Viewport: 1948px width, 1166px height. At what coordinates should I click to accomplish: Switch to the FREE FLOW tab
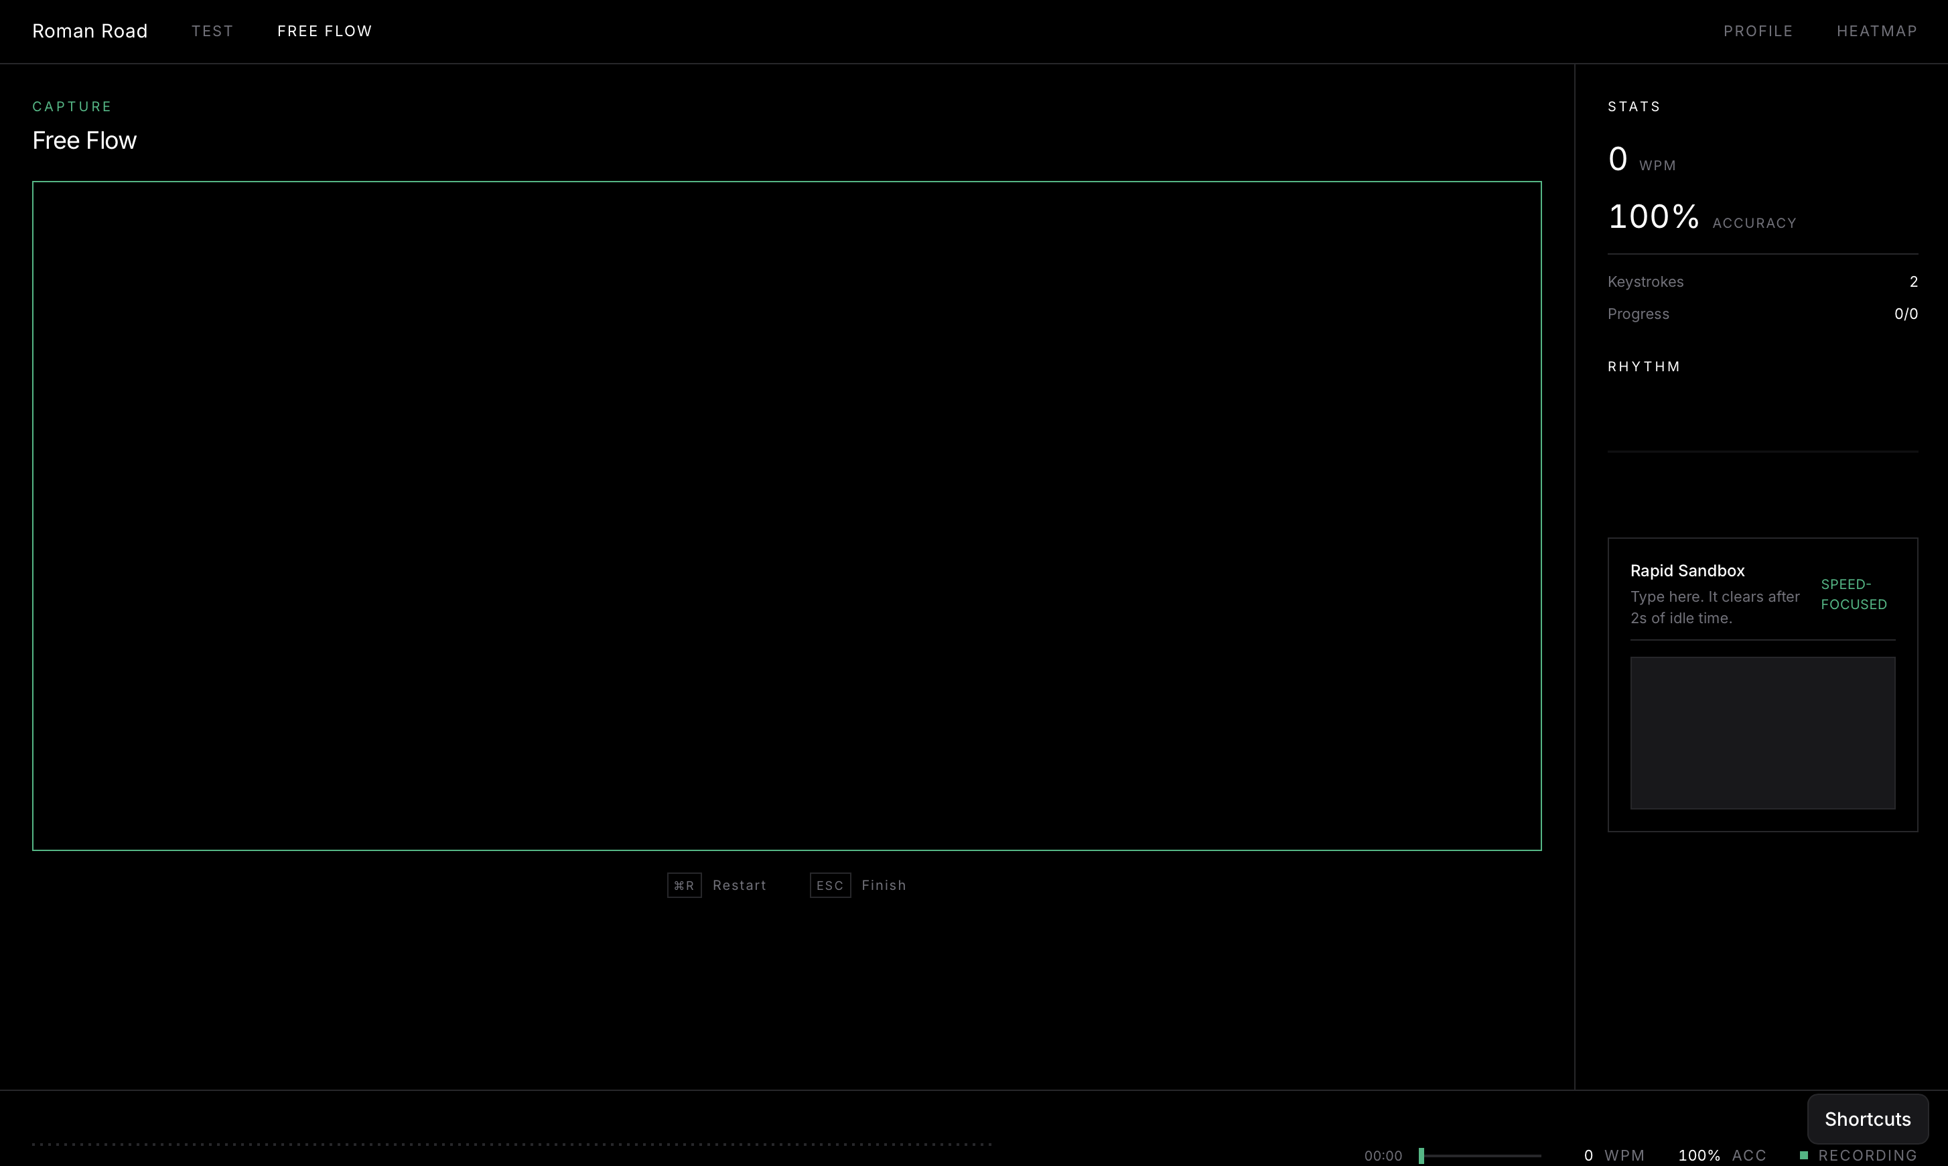[324, 31]
